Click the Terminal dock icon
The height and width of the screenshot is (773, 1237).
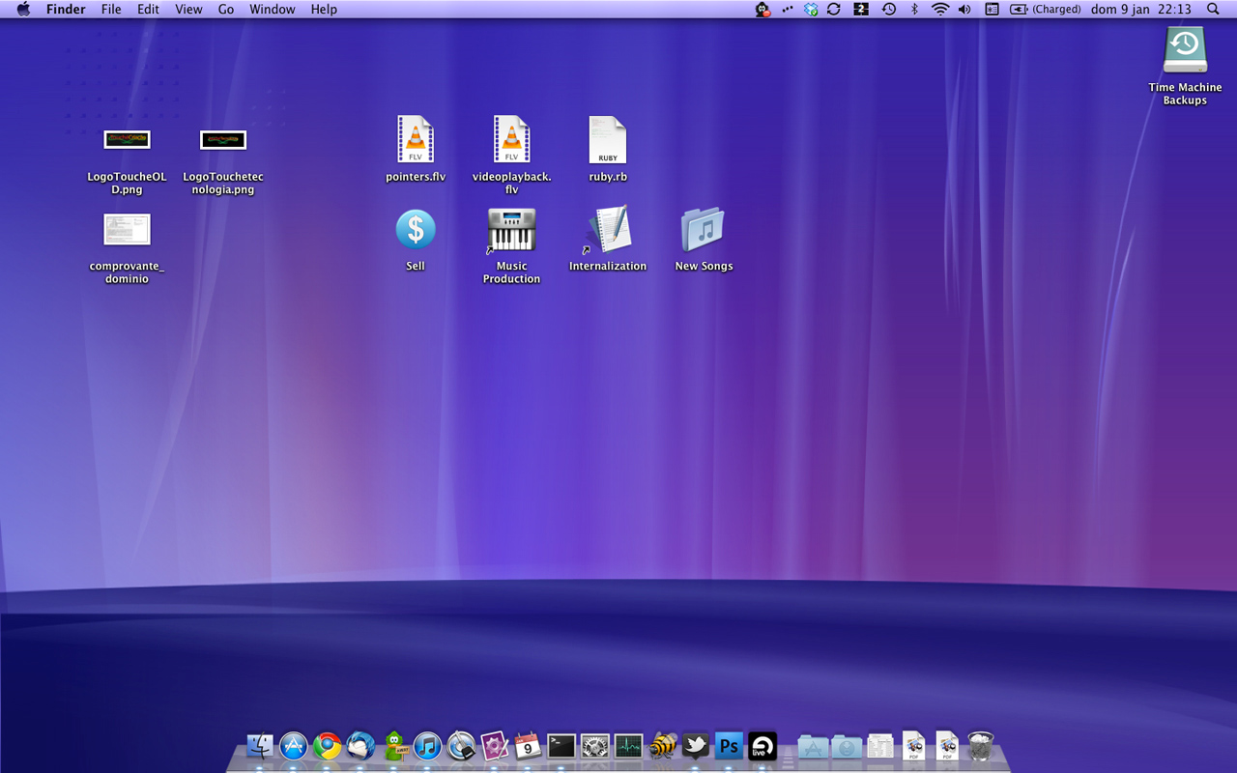tap(561, 746)
